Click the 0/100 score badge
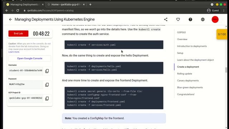The width and height of the screenshot is (229, 129). click(x=222, y=34)
